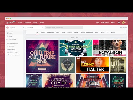
Task: Click the Browse magnifier icon in the sidebar
Action: [x=7, y=33]
